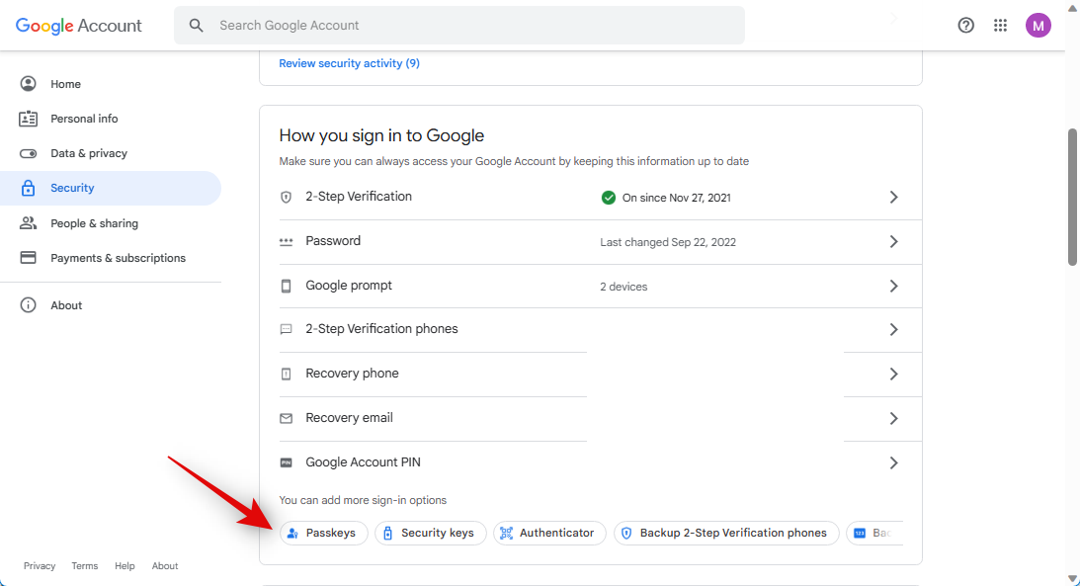Viewport: 1080px width, 586px height.
Task: Add Security keys sign-in option
Action: (431, 533)
